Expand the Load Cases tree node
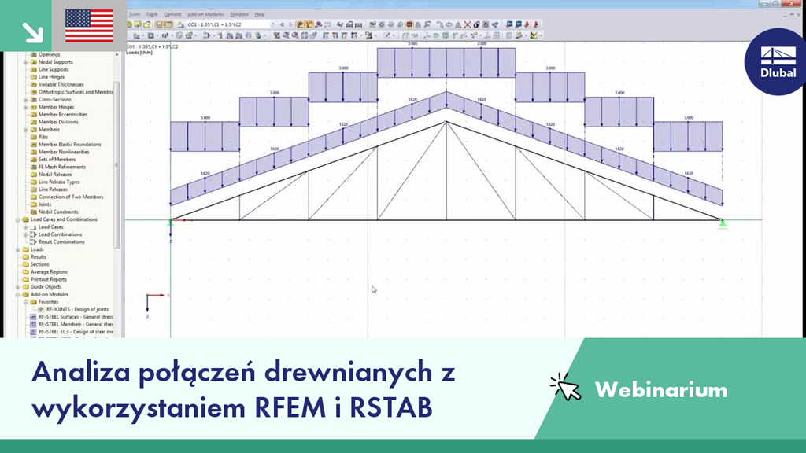The image size is (806, 453). tap(26, 227)
